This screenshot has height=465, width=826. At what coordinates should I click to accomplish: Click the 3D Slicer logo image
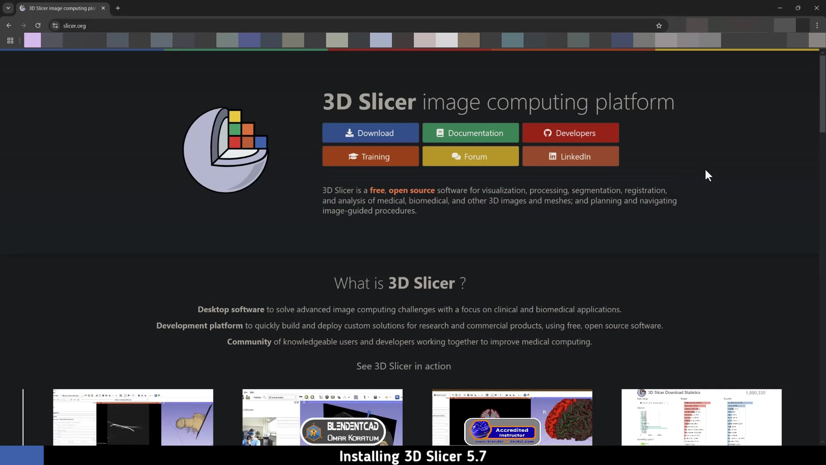click(225, 150)
